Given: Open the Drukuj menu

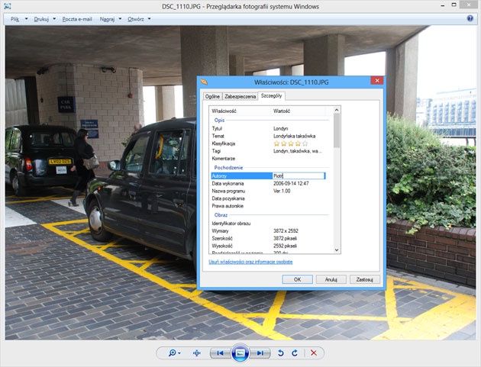Looking at the screenshot, I should click(x=41, y=19).
